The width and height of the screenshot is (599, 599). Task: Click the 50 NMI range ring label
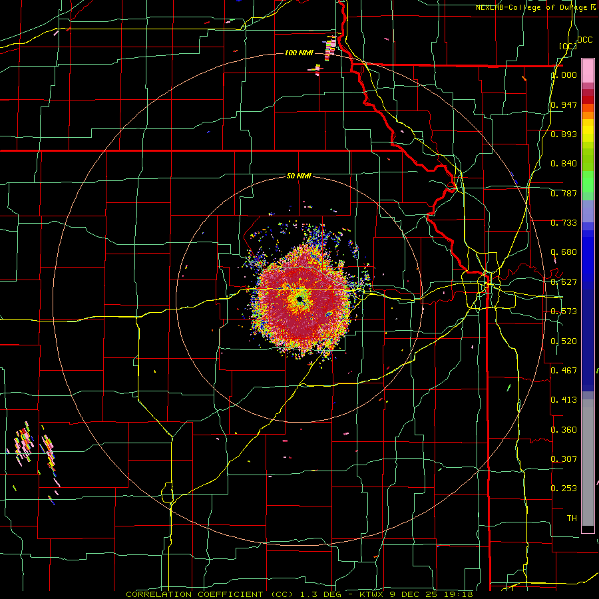(x=299, y=176)
